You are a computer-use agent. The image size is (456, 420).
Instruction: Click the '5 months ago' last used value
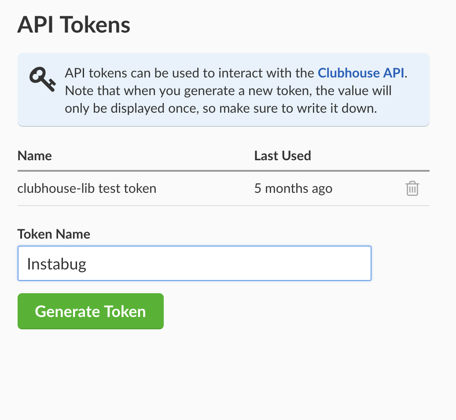tap(294, 188)
